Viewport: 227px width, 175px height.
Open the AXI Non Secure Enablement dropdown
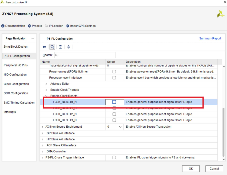(115, 127)
